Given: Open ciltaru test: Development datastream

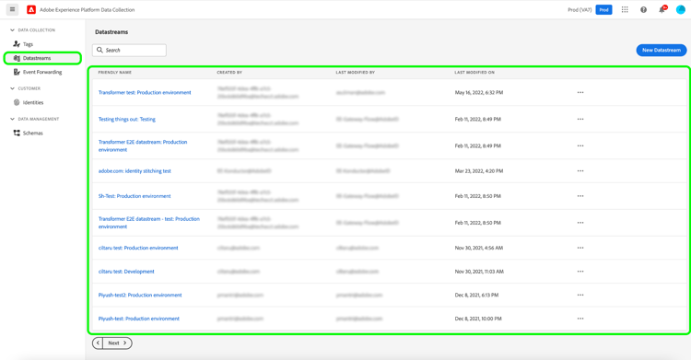Looking at the screenshot, I should click(x=126, y=272).
